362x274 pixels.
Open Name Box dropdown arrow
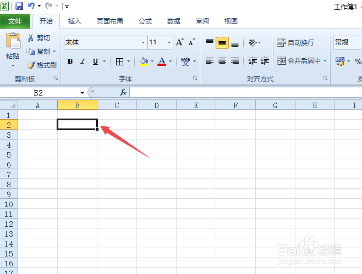click(82, 93)
